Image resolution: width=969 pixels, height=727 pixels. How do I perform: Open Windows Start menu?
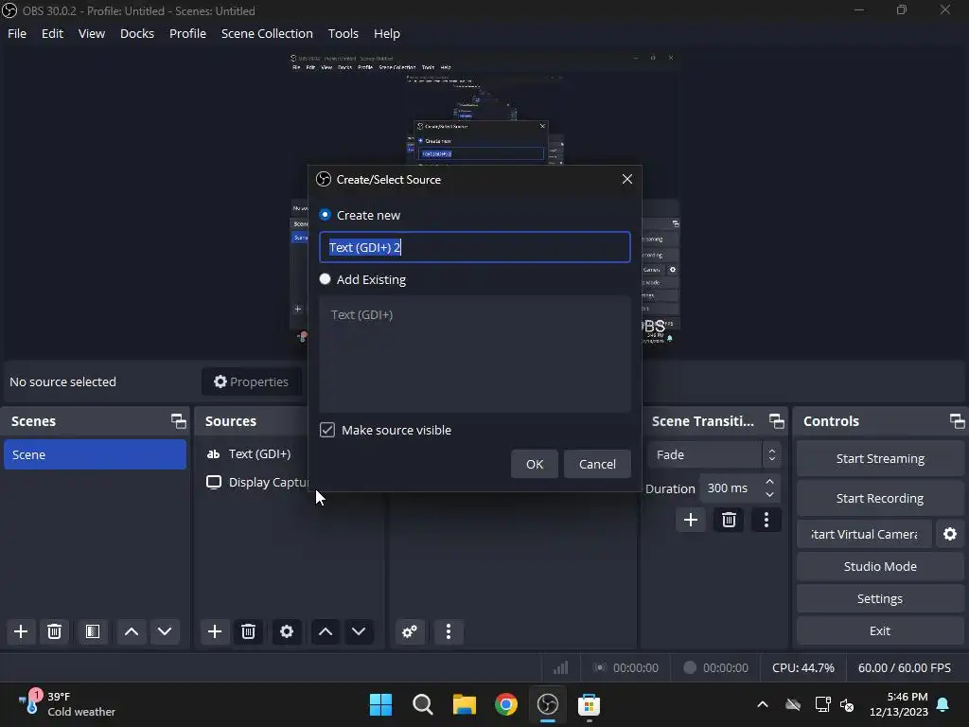click(x=380, y=704)
